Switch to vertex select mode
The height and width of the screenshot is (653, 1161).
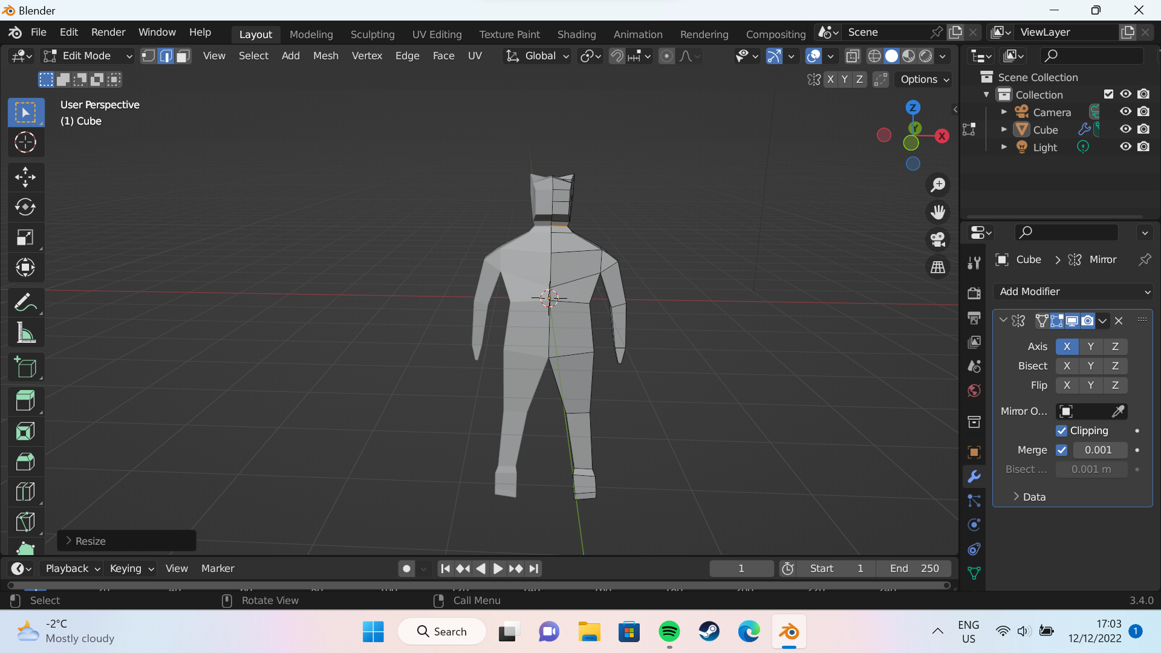coord(148,56)
